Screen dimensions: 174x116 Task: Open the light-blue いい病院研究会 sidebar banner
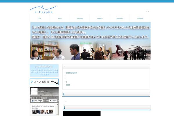[44, 70]
